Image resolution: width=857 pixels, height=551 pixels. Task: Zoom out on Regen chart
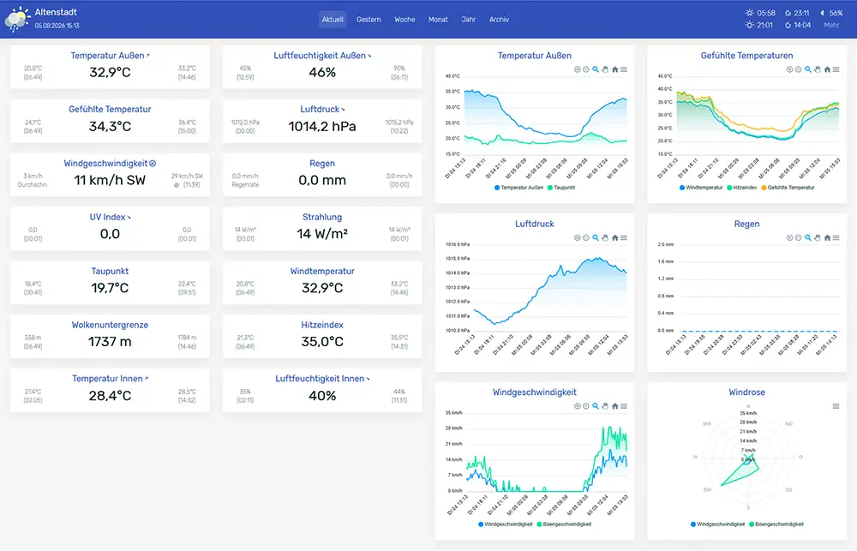point(798,237)
